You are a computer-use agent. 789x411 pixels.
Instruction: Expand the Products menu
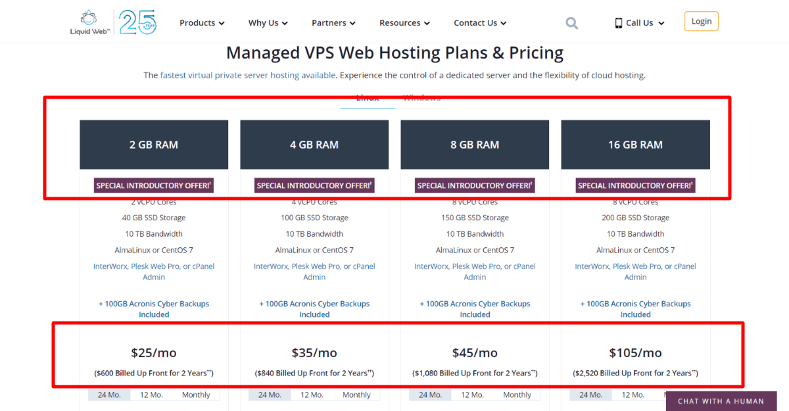pyautogui.click(x=202, y=23)
